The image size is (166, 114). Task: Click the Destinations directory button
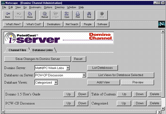[x=54, y=24]
